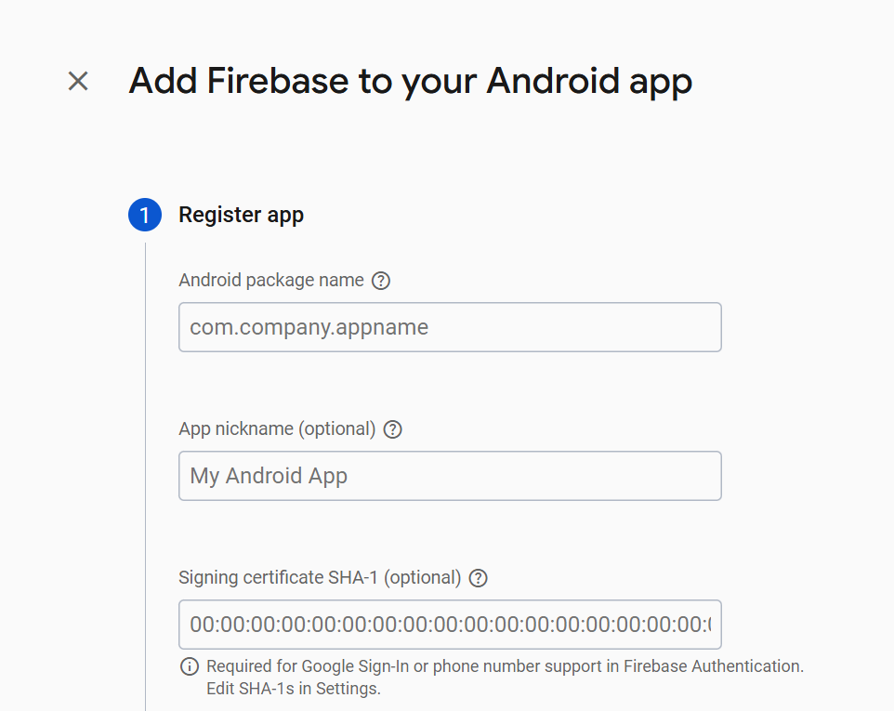This screenshot has height=711, width=894.
Task: Click the Register app step heading
Action: pos(241,215)
